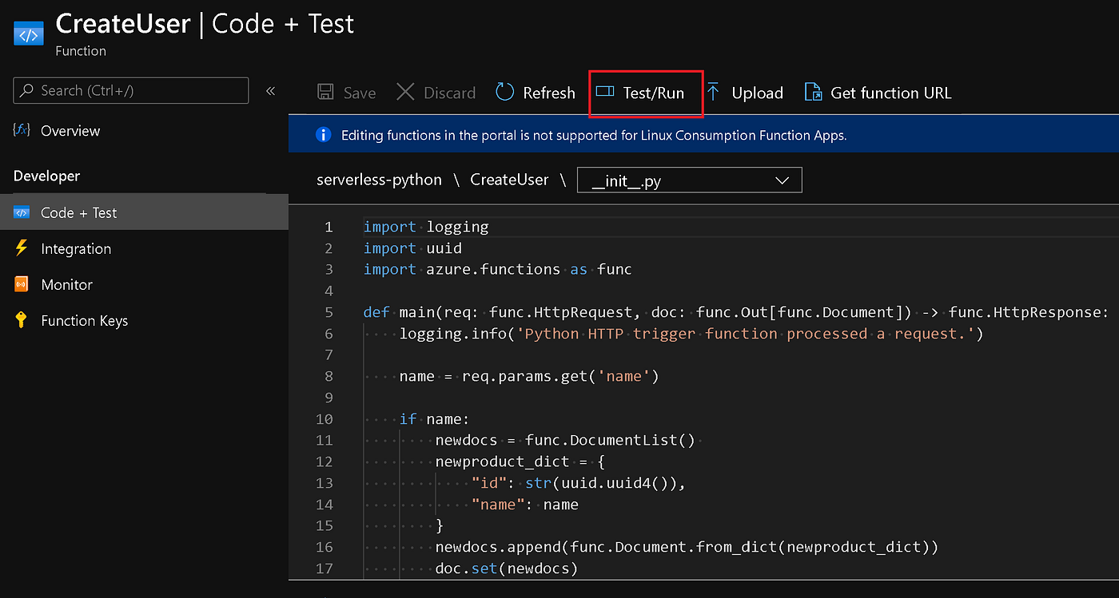This screenshot has height=598, width=1119.
Task: Go to the Monitor menu item
Action: tap(66, 285)
